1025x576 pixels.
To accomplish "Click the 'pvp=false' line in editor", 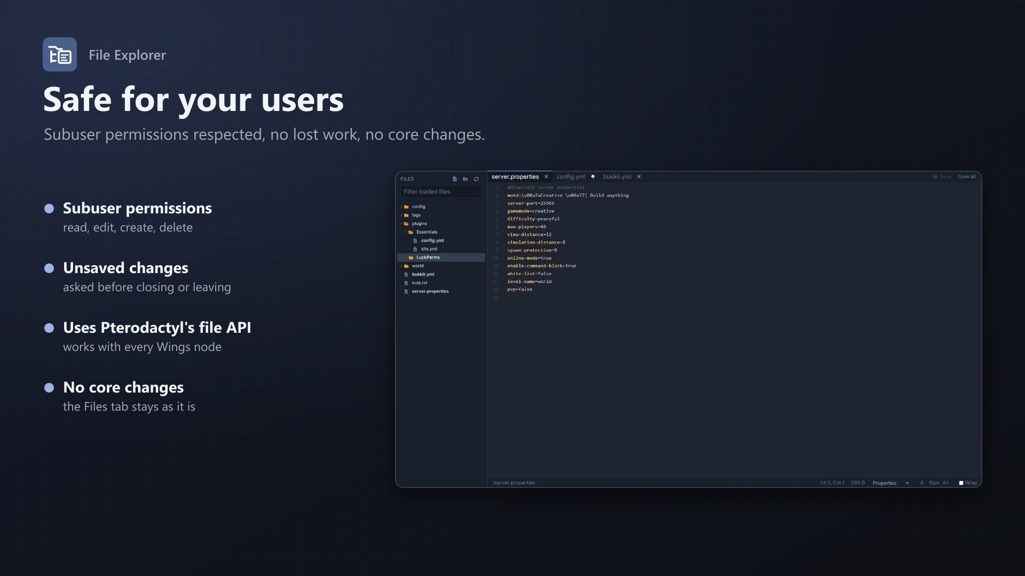I will (519, 290).
